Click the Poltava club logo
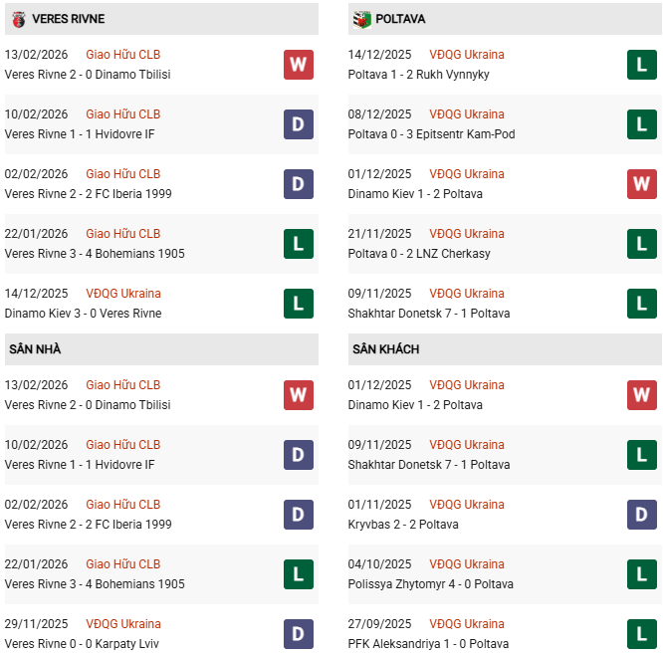 (x=362, y=19)
